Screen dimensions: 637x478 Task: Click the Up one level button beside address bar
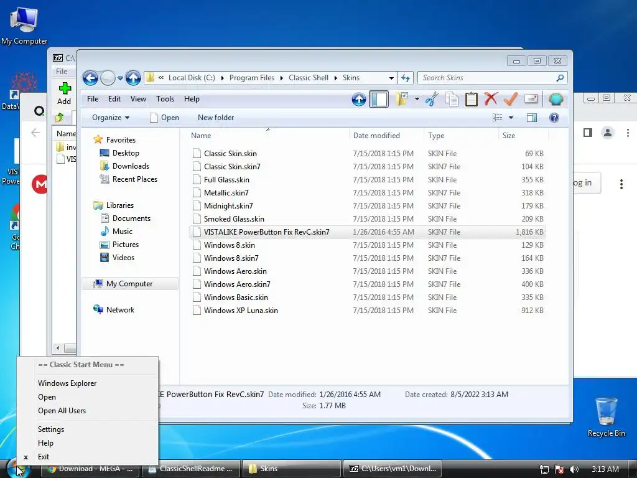(x=133, y=78)
